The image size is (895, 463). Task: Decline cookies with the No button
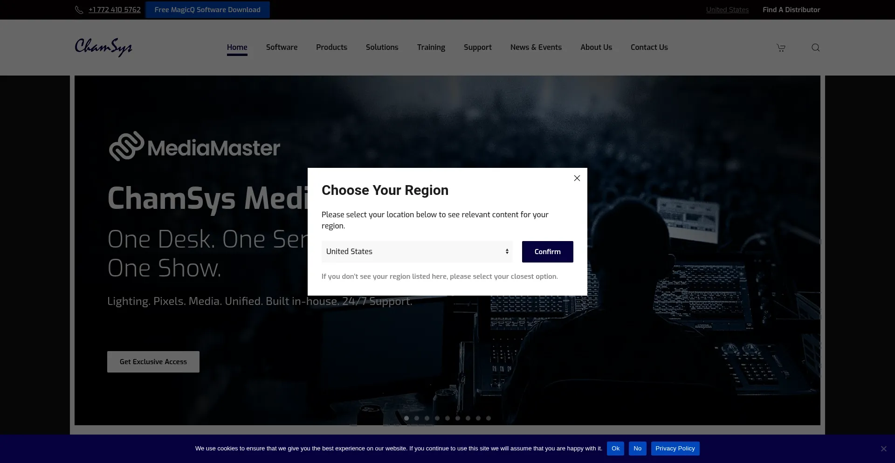pyautogui.click(x=637, y=449)
